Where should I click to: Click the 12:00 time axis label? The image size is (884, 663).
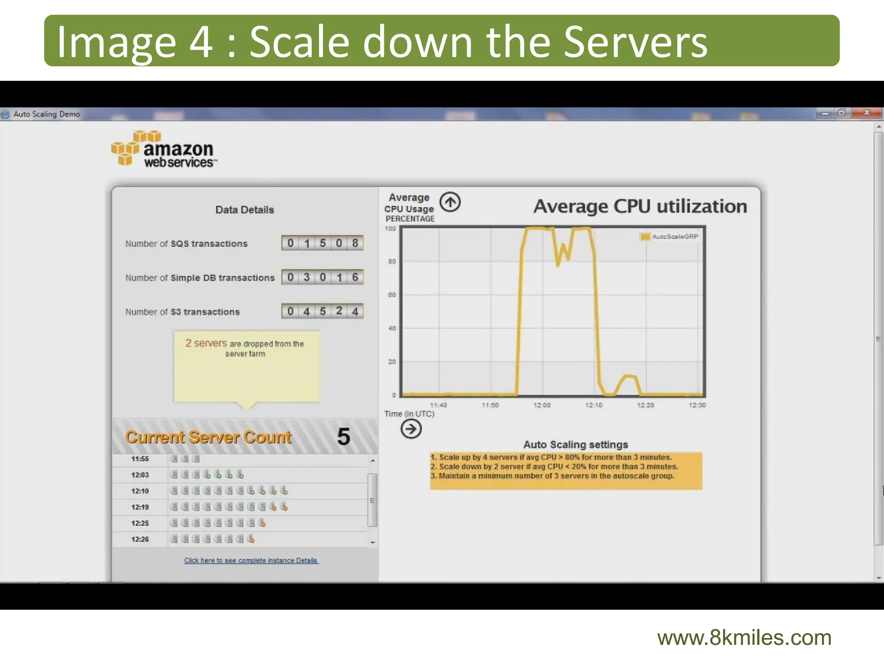[x=542, y=405]
